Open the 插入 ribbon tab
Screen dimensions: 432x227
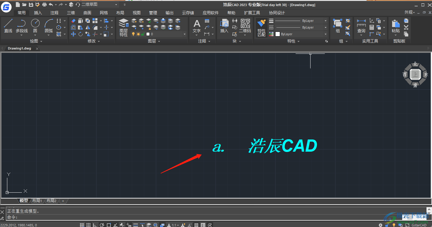click(x=38, y=13)
